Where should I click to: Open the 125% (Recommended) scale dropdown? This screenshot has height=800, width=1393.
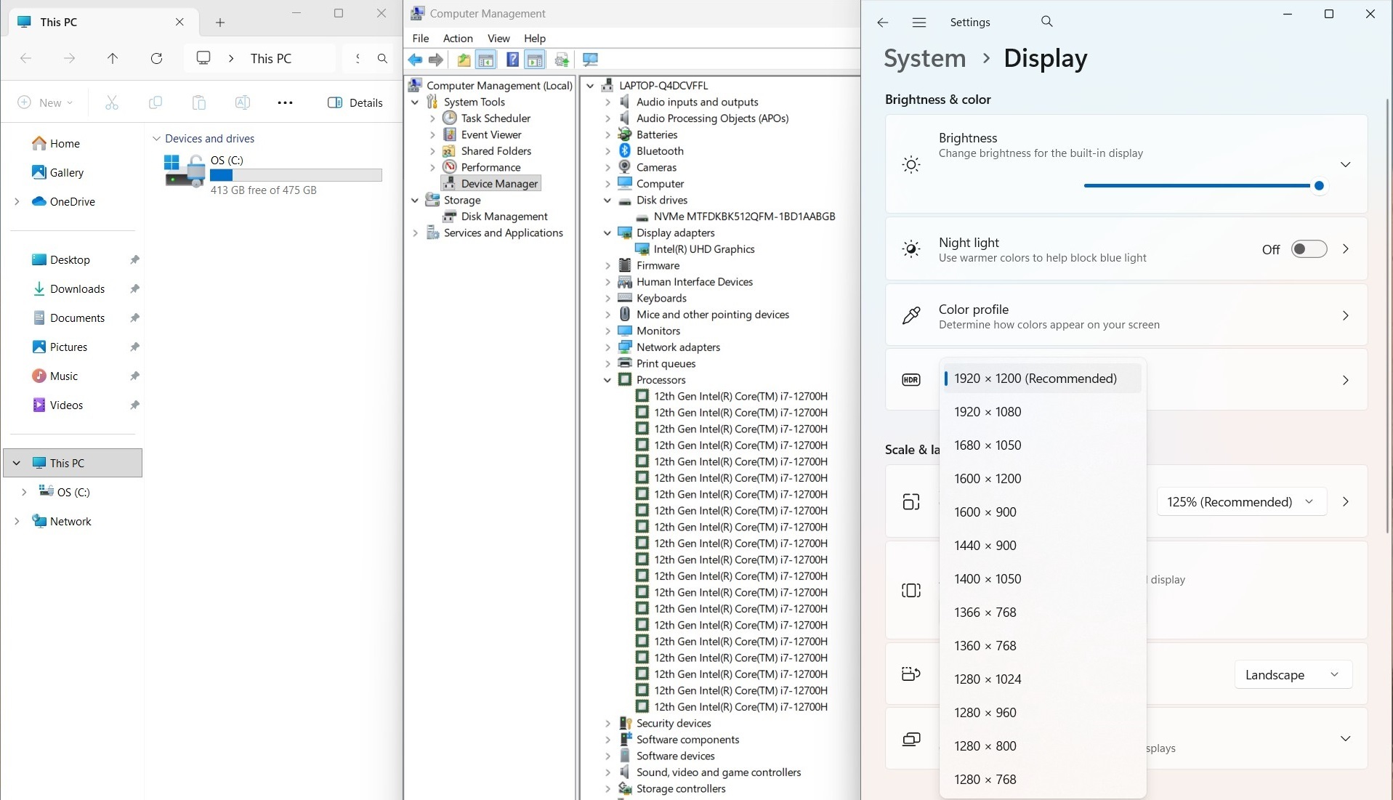point(1240,502)
